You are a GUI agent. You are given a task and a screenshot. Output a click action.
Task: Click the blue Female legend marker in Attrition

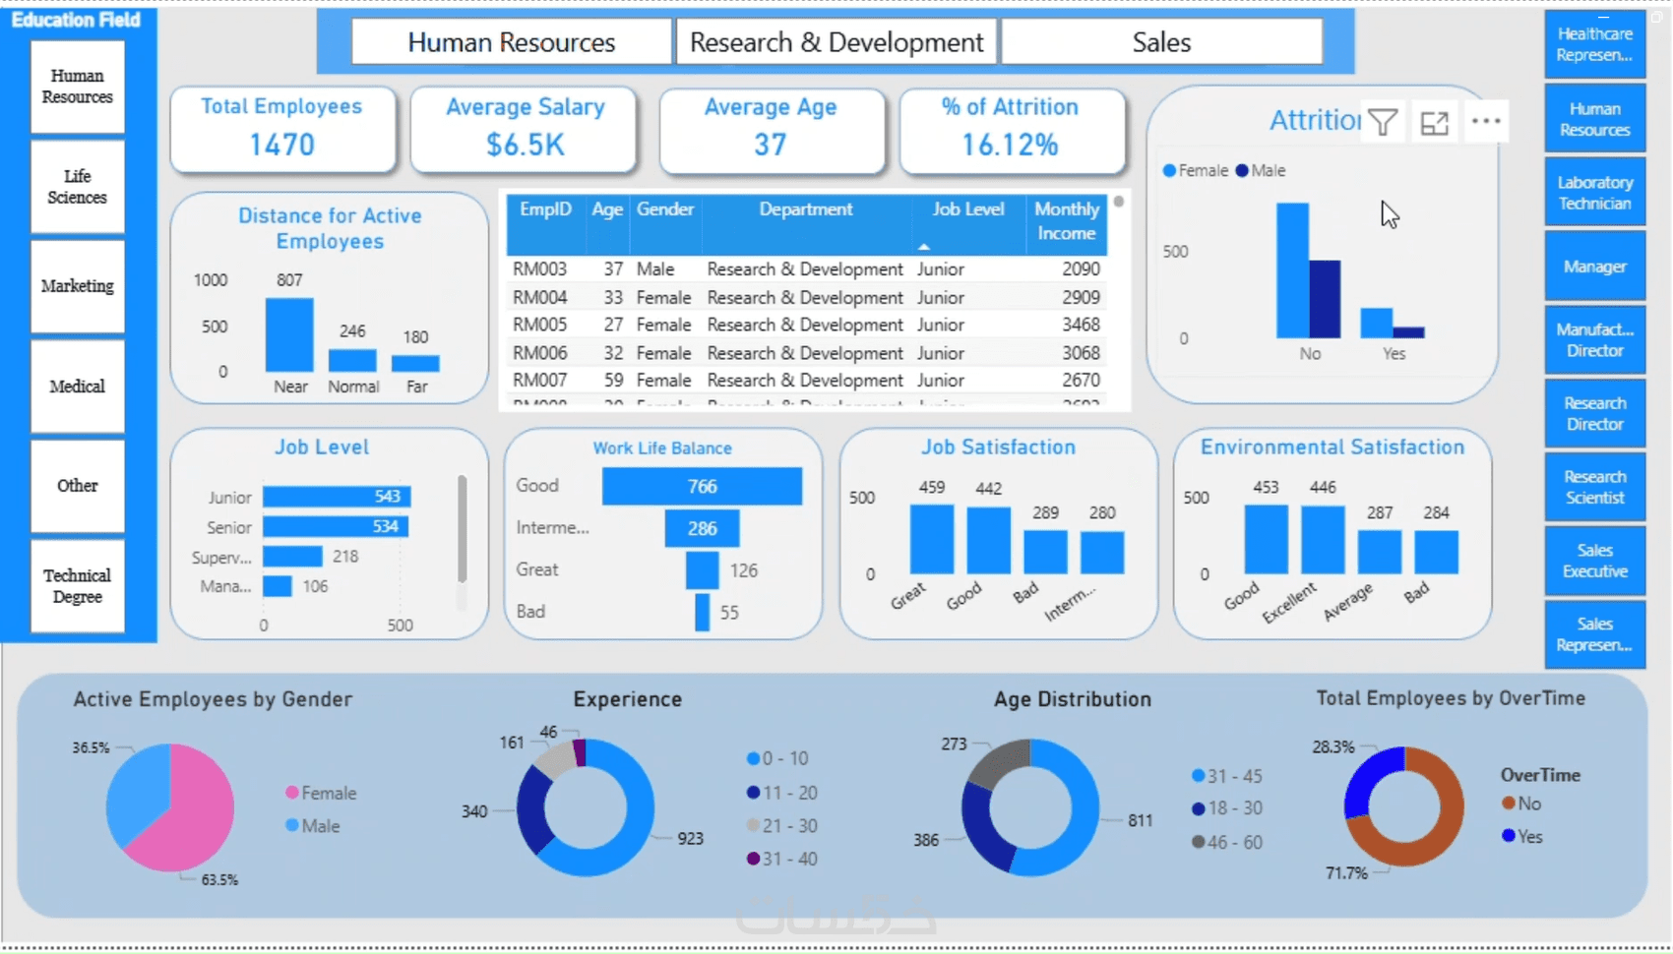point(1169,170)
